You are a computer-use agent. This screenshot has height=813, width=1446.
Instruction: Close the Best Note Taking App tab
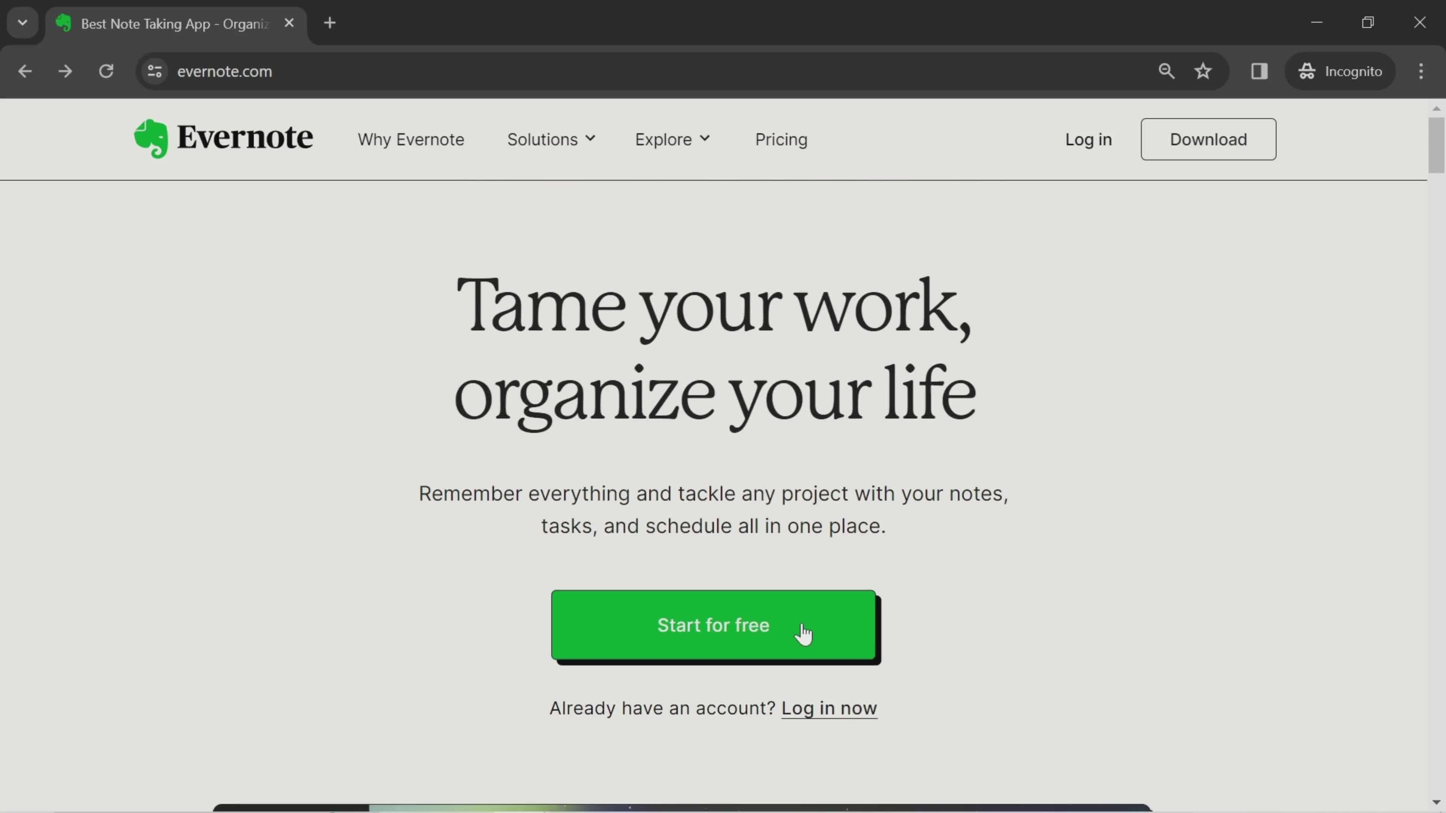tap(289, 23)
